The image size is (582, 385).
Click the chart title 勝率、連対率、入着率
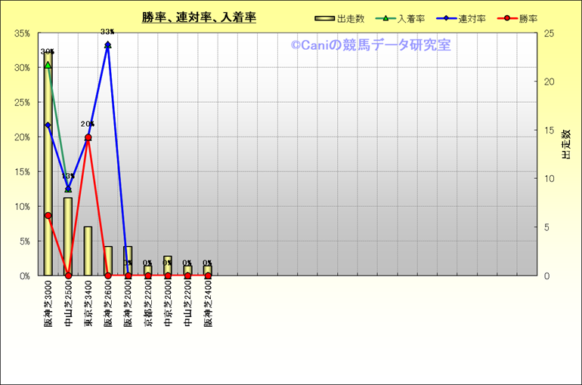[199, 17]
